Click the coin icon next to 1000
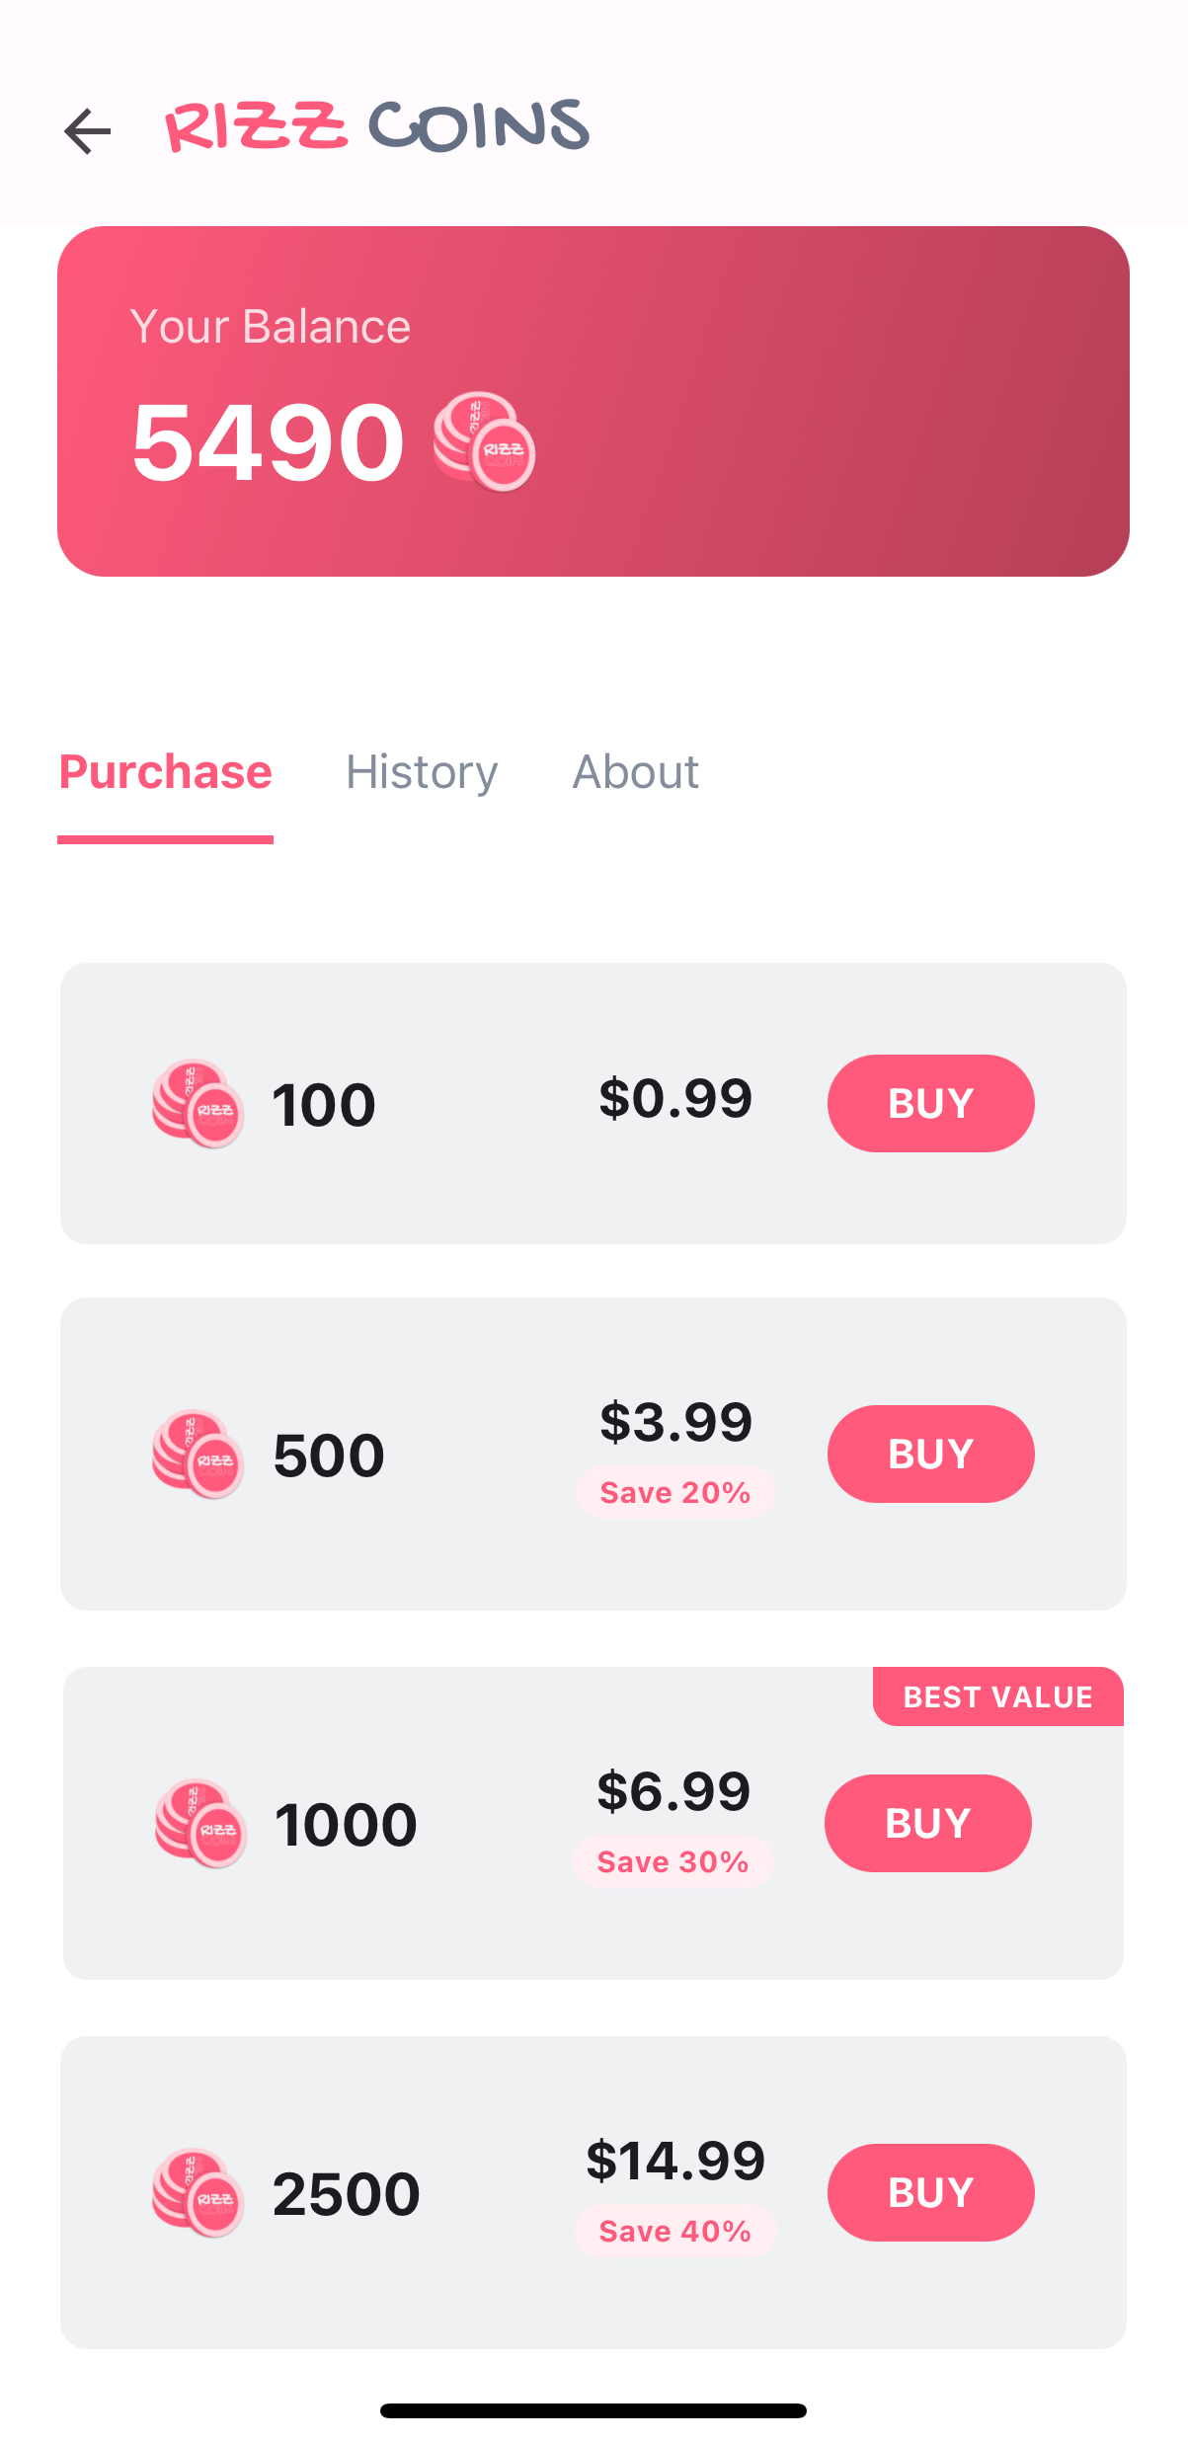This screenshot has width=1188, height=2442. [200, 1824]
